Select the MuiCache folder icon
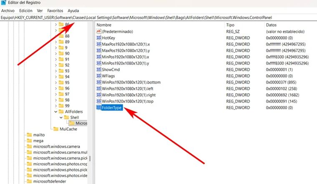317x184 pixels. click(57, 129)
